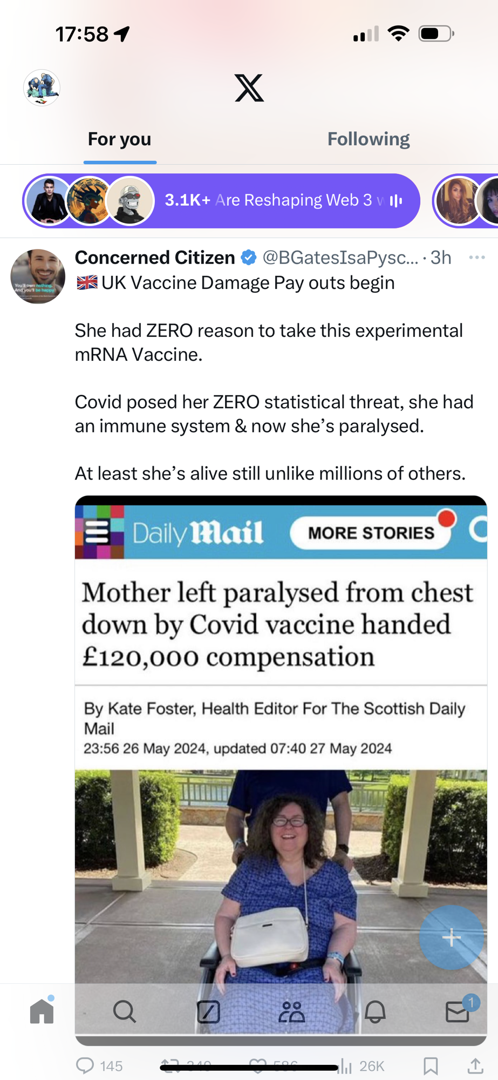View post analytics showing 26K views
The height and width of the screenshot is (1080, 498).
(x=361, y=1066)
